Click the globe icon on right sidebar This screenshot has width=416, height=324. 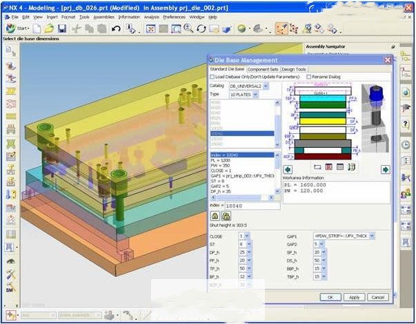(x=406, y=93)
